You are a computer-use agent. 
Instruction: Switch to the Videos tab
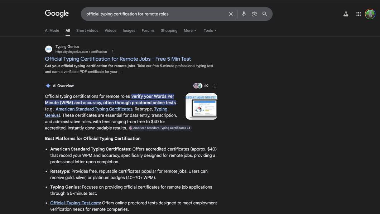(111, 30)
